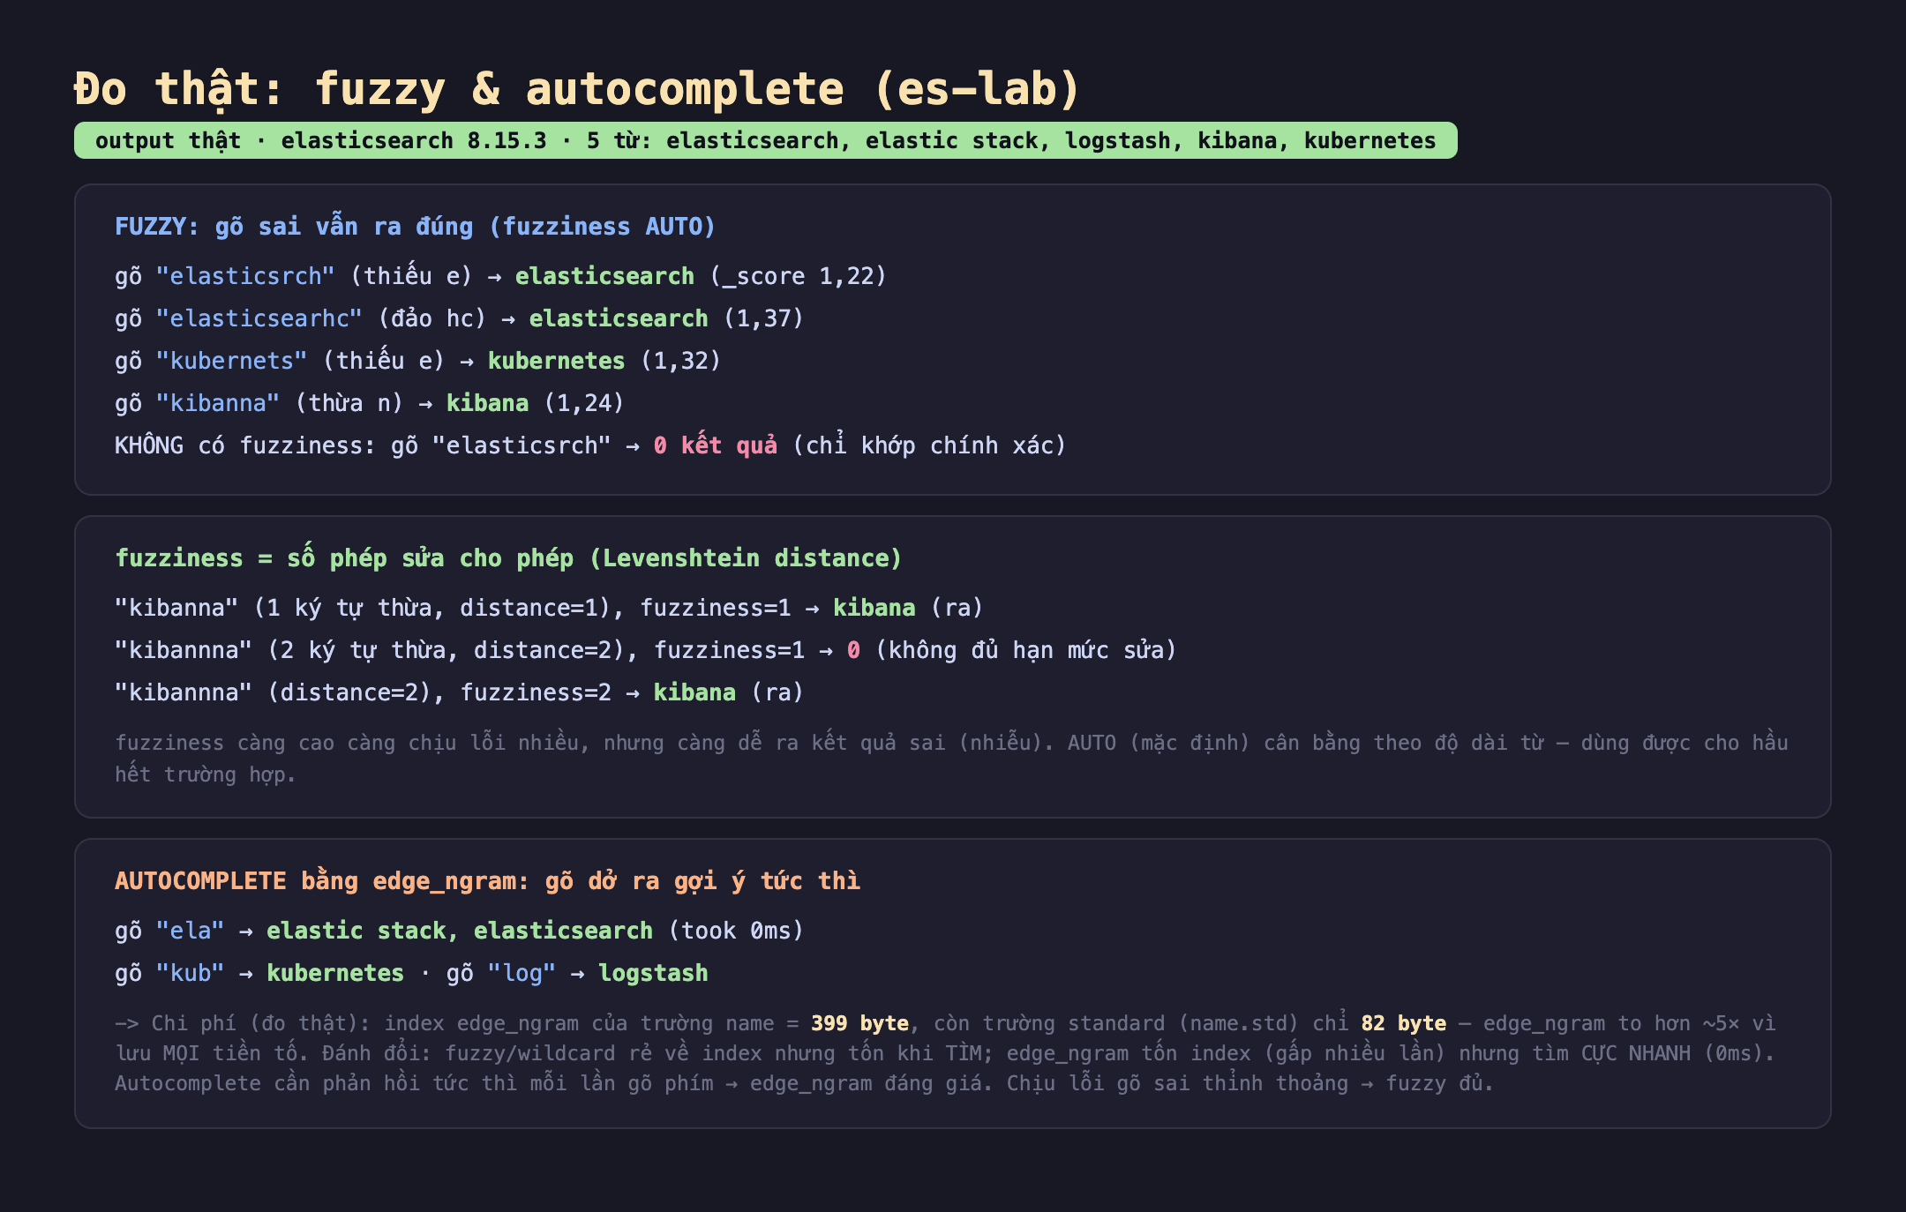The height and width of the screenshot is (1212, 1906).
Task: Click the line gõ "kubernets" (thiếu e)
Action: point(417,361)
